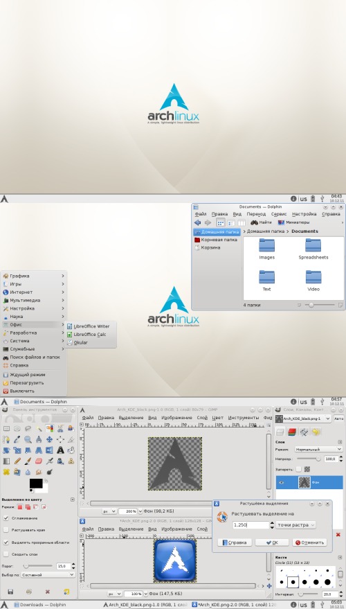Hide the Фон layer via eye icon
The height and width of the screenshot is (609, 346).
click(282, 483)
